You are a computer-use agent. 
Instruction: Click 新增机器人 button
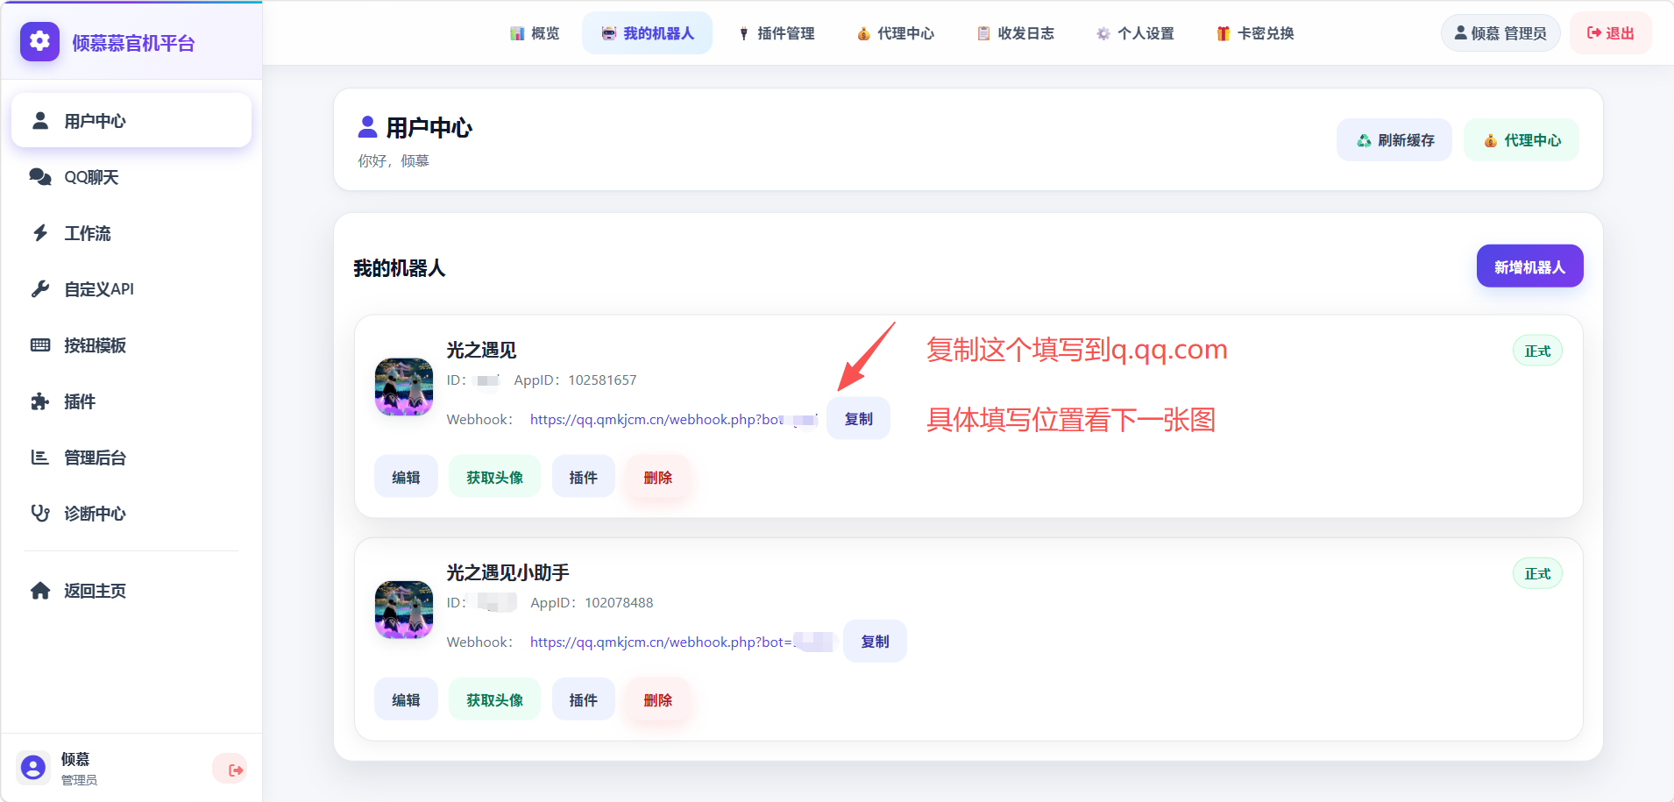tap(1530, 266)
